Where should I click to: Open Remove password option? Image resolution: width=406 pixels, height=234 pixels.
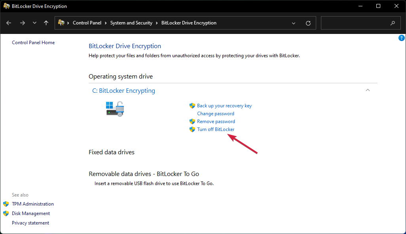tap(216, 121)
